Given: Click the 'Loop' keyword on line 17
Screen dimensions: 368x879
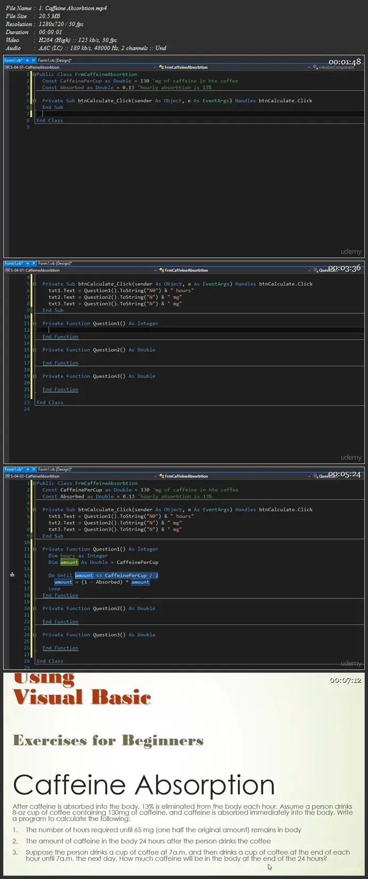Looking at the screenshot, I should 54,588.
